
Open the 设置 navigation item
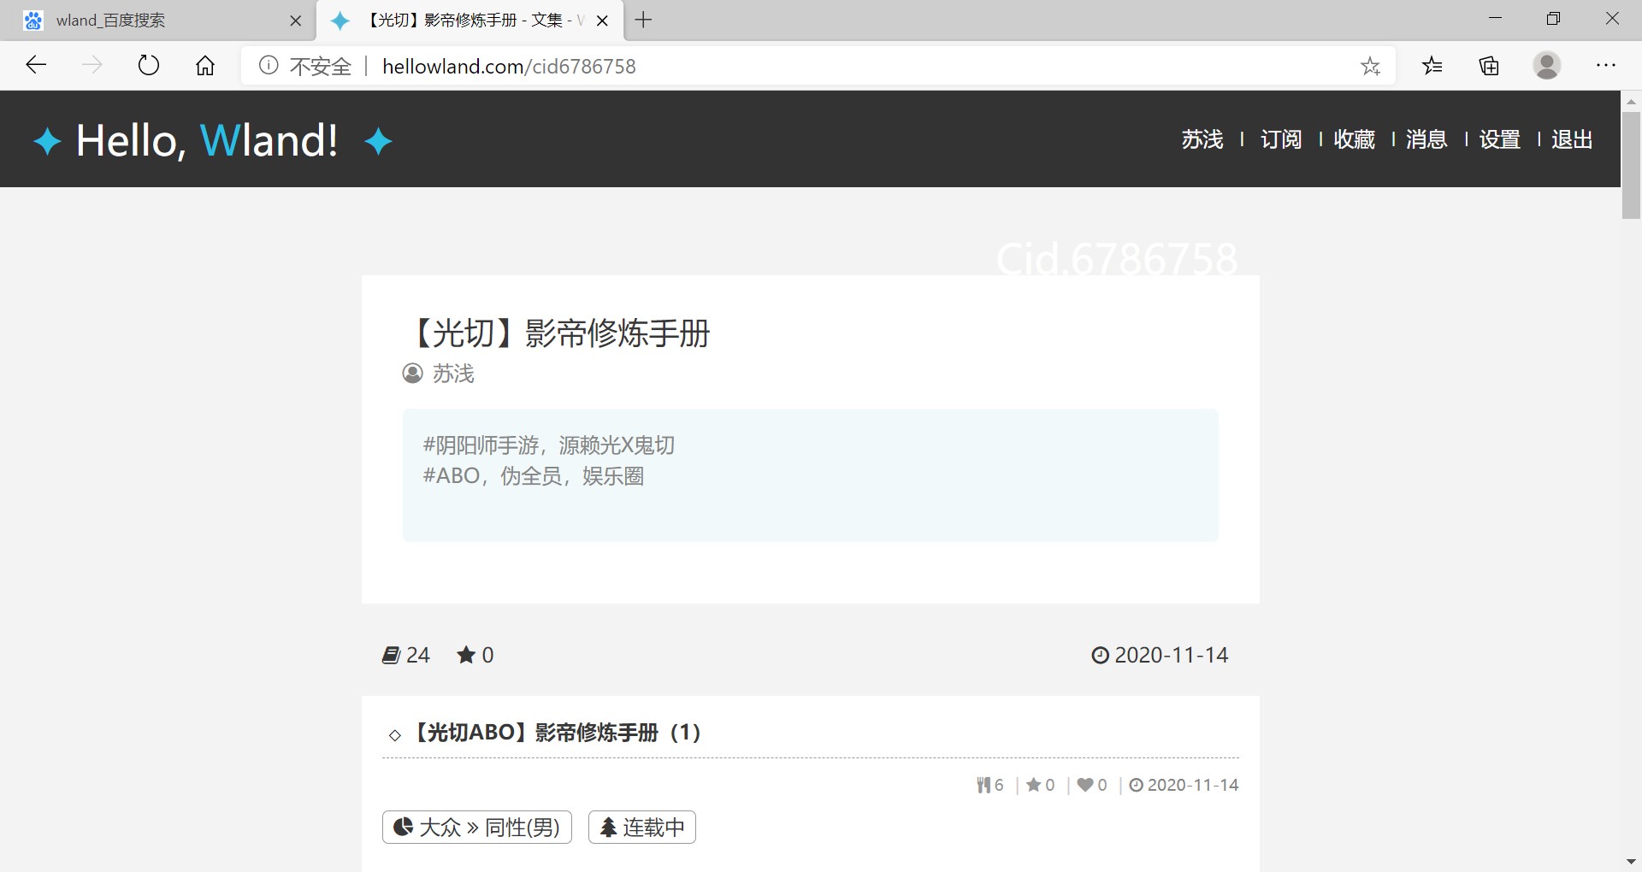click(x=1498, y=139)
